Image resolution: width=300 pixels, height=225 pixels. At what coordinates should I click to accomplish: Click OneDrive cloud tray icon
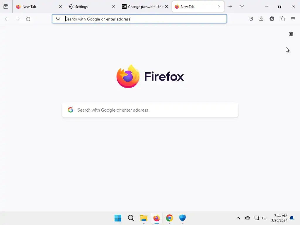click(248, 218)
